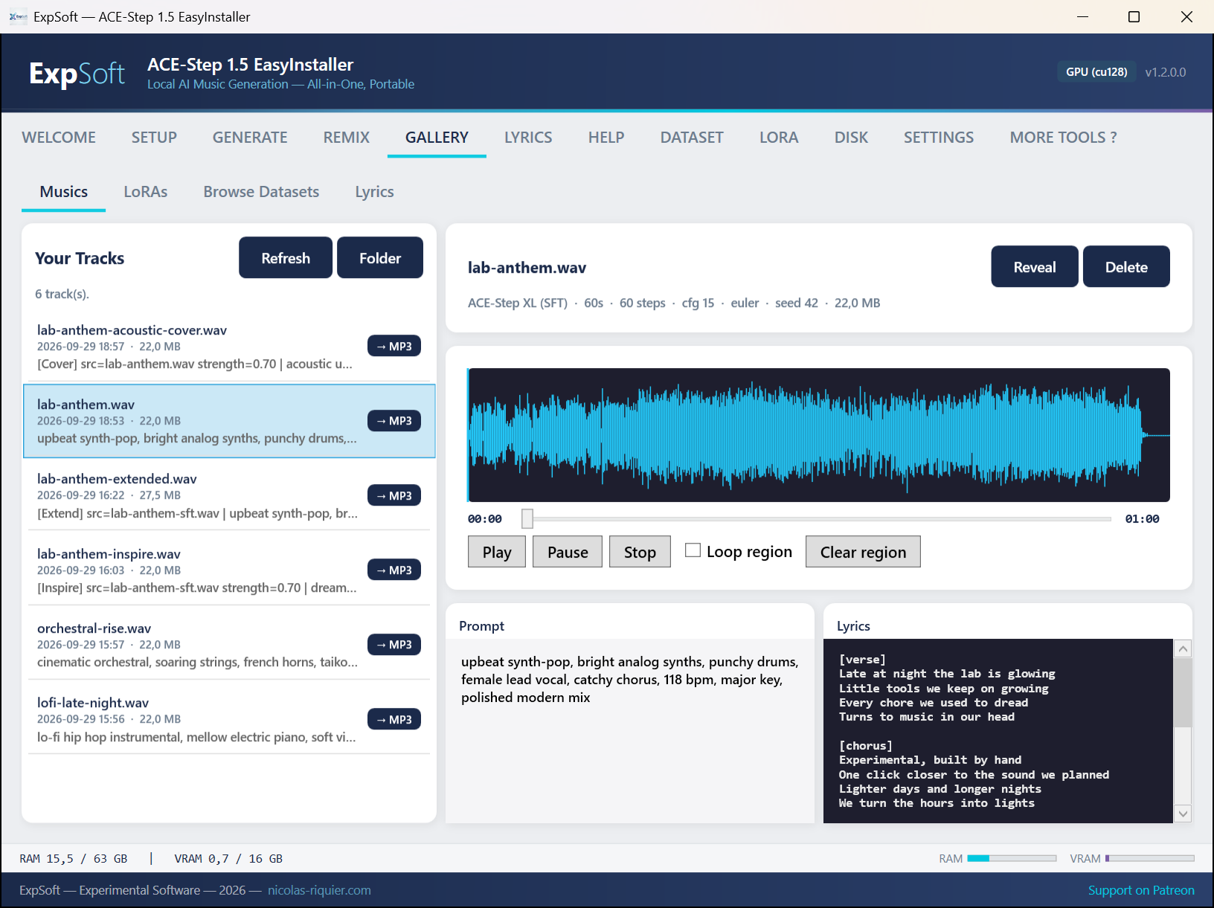Select the GALLERY tab

click(x=437, y=137)
